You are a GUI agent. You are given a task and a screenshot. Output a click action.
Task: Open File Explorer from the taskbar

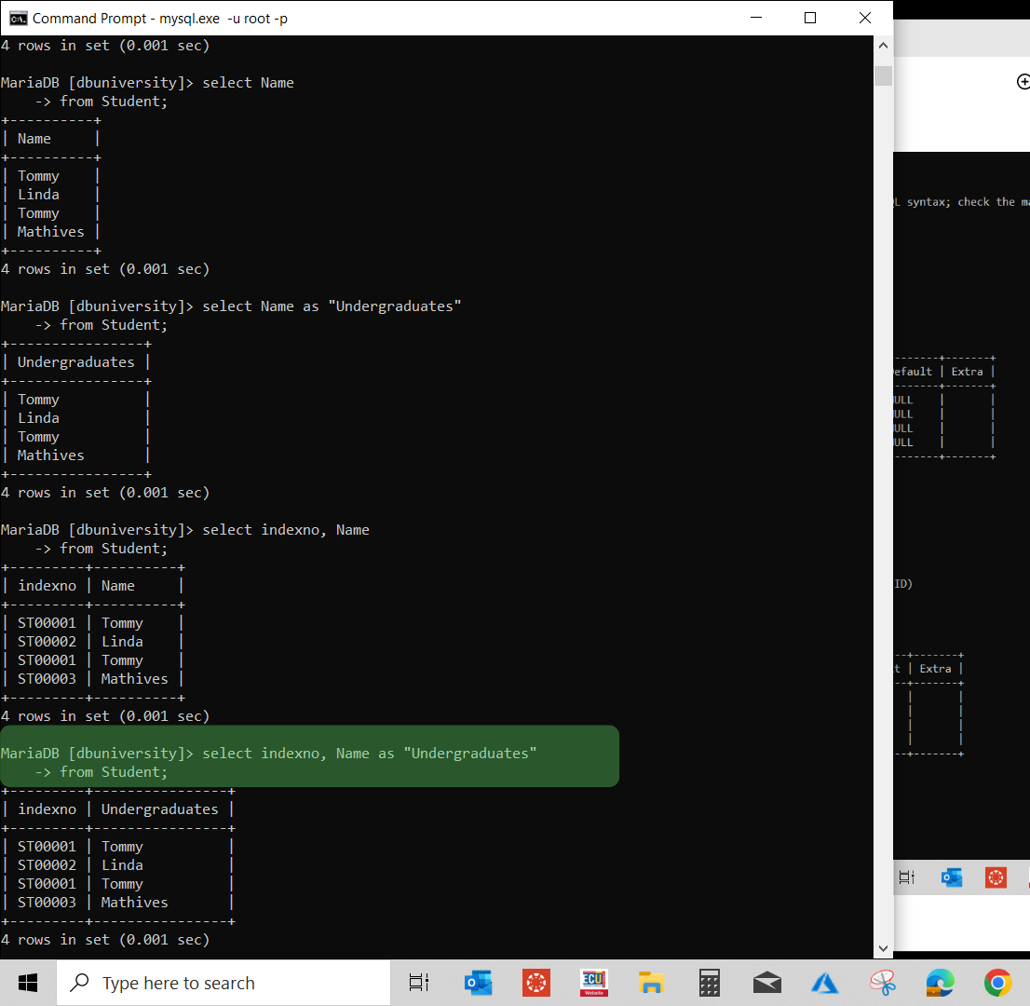click(651, 983)
